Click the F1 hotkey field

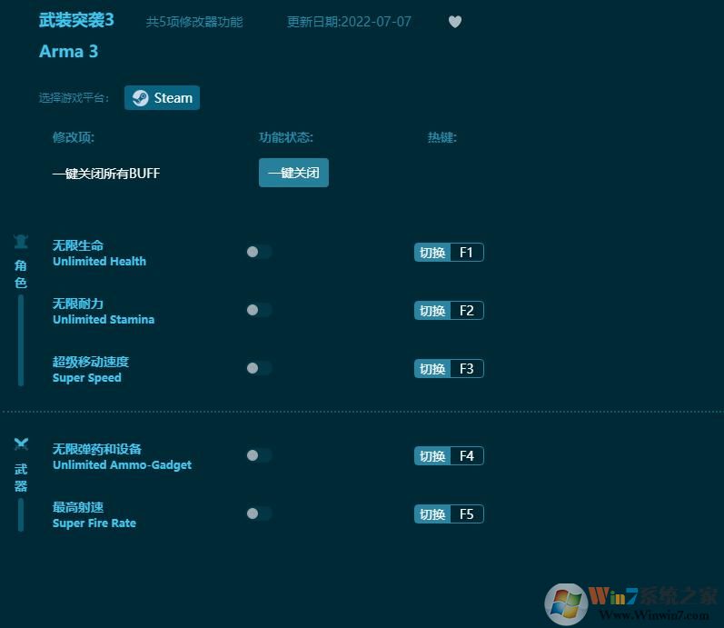point(467,253)
